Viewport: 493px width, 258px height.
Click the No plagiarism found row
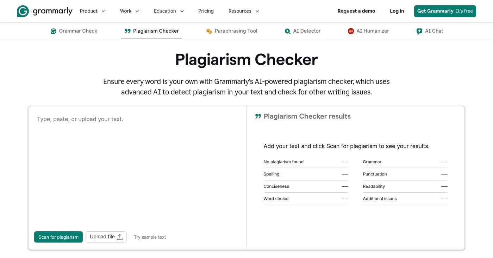tap(306, 162)
